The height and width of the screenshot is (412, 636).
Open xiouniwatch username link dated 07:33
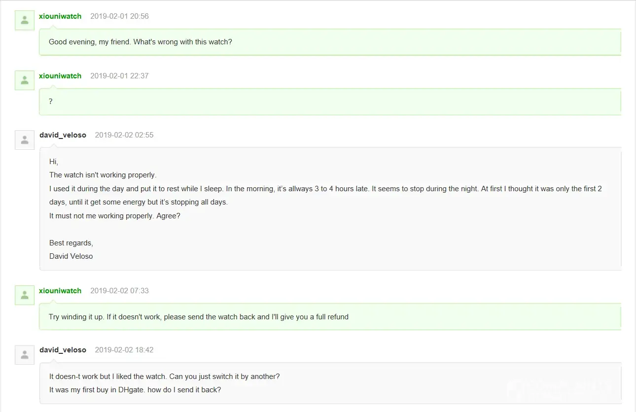click(60, 291)
